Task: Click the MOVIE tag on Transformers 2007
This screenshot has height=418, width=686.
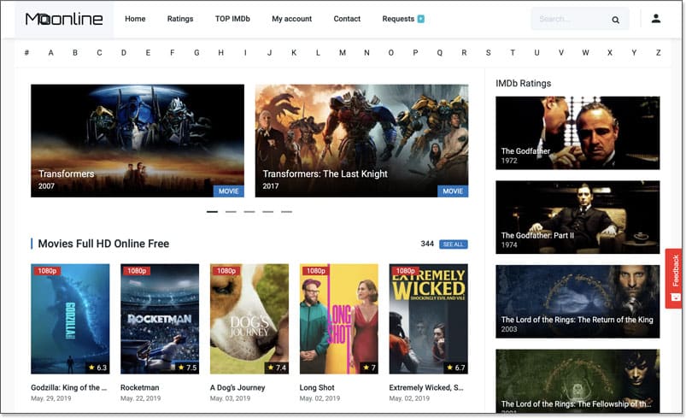Action: click(x=228, y=191)
